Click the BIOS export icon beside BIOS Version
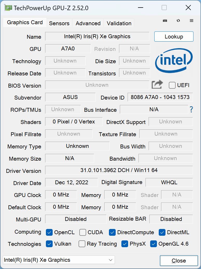The height and width of the screenshot is (269, 201). point(157,84)
